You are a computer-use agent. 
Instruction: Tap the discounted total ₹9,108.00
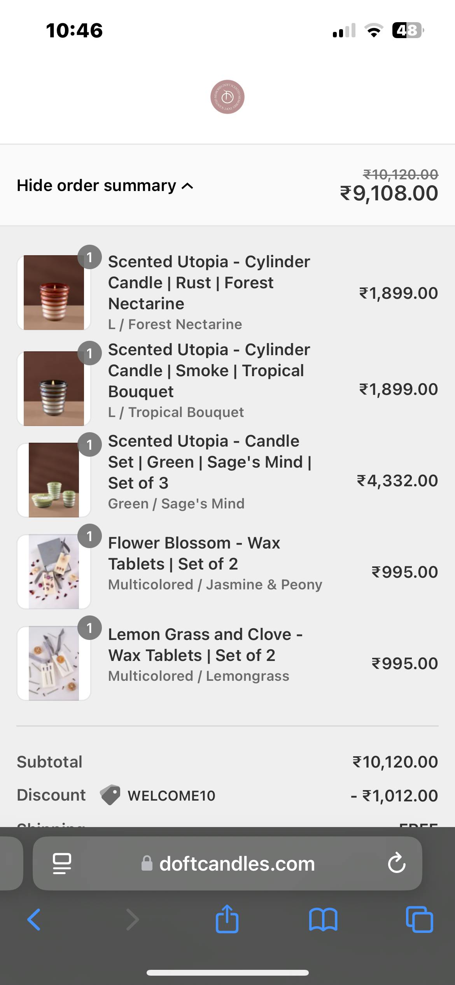[x=389, y=193]
